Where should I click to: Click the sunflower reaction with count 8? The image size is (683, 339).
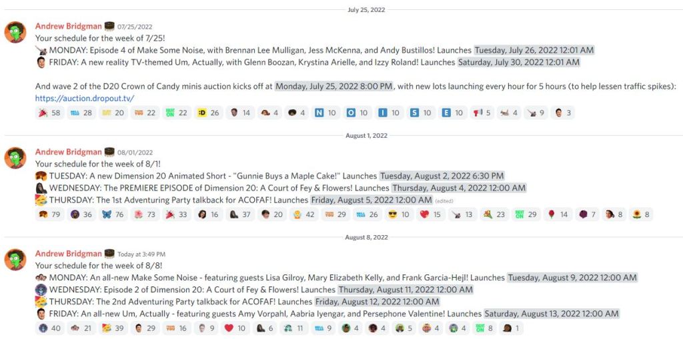click(641, 214)
